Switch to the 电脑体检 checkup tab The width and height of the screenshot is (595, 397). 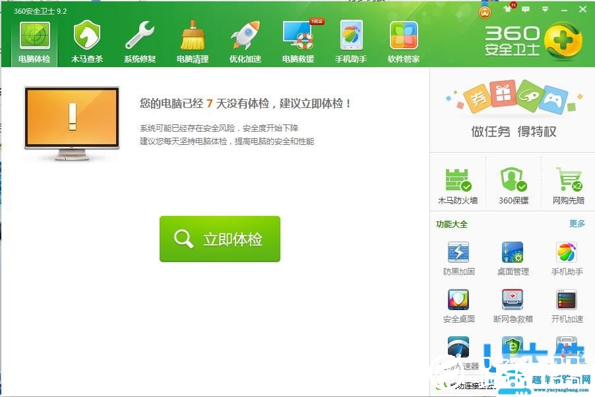pyautogui.click(x=36, y=40)
